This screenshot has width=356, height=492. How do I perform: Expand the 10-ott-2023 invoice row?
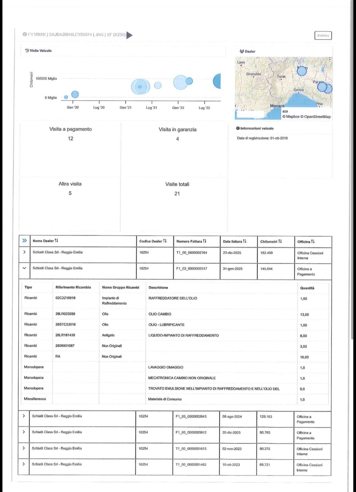pyautogui.click(x=24, y=464)
